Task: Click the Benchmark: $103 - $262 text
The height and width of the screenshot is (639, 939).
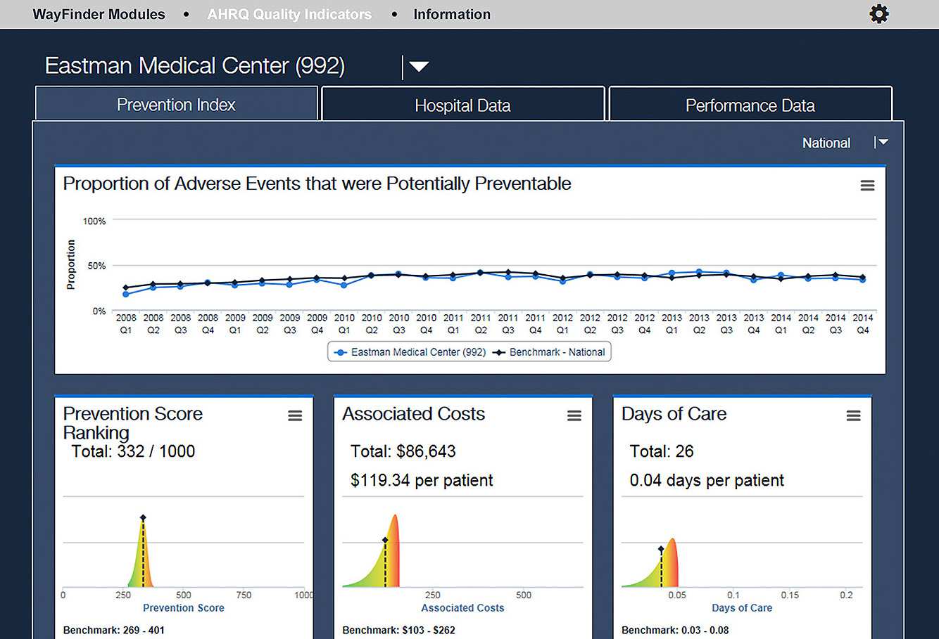Action: coord(399,630)
